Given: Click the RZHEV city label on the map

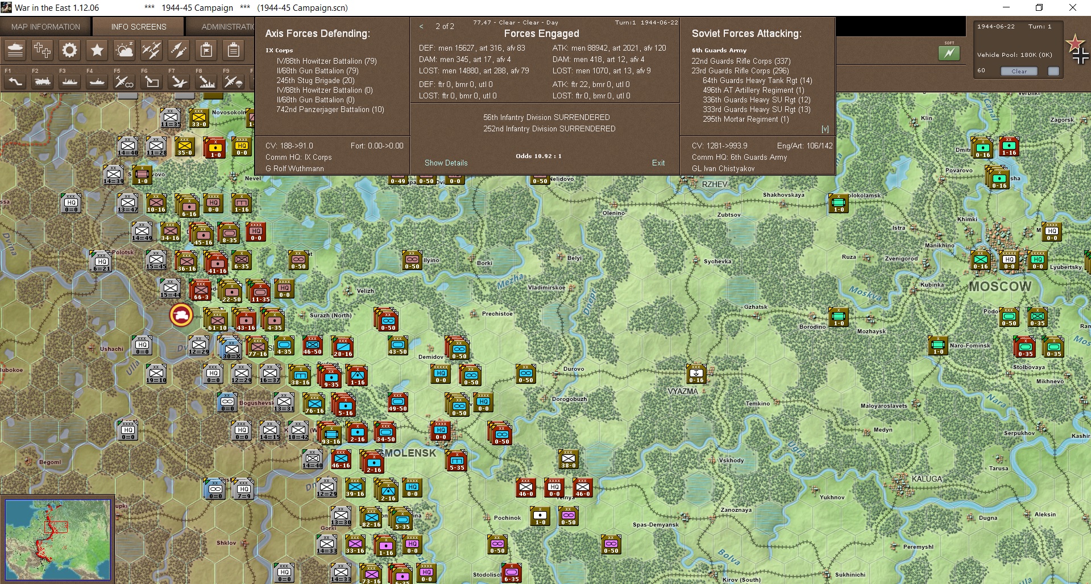Looking at the screenshot, I should point(715,184).
